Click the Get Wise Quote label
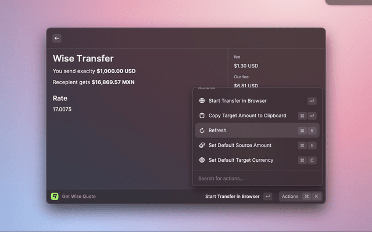 tap(79, 197)
